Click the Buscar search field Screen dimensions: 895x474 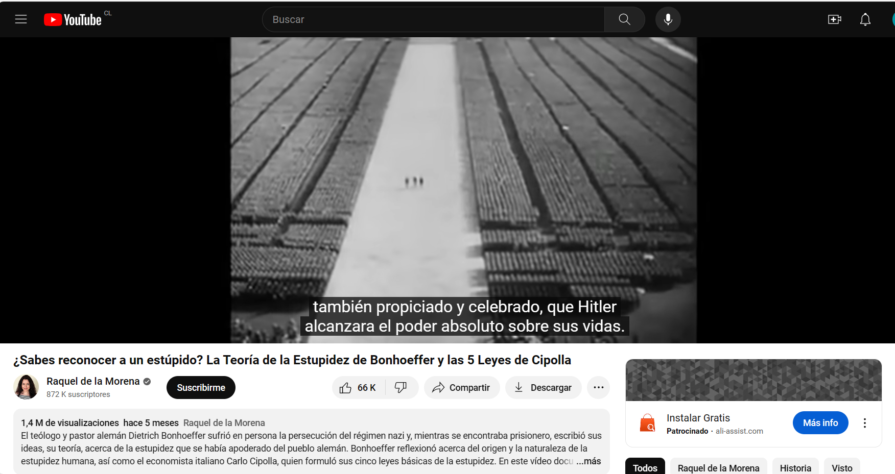(x=433, y=19)
